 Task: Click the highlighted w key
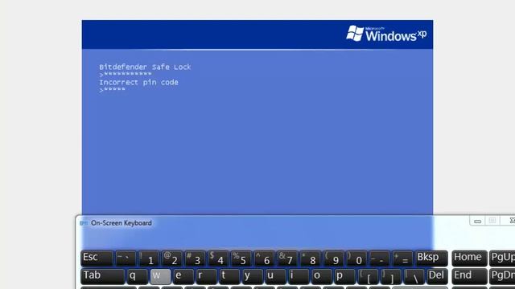(160, 276)
